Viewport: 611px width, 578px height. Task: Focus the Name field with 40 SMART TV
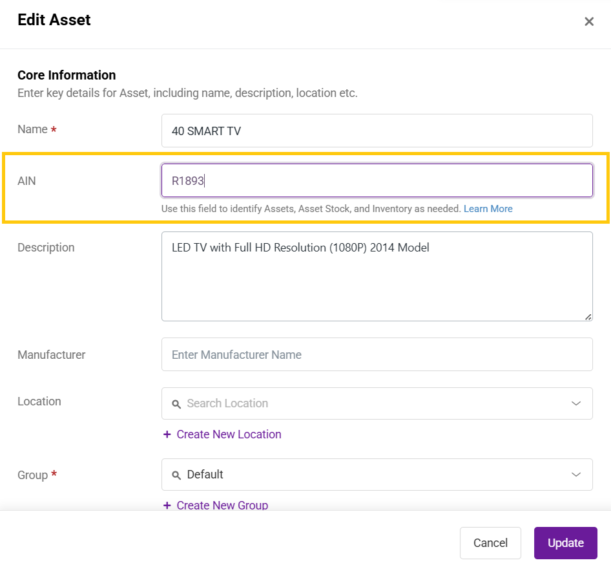[377, 131]
